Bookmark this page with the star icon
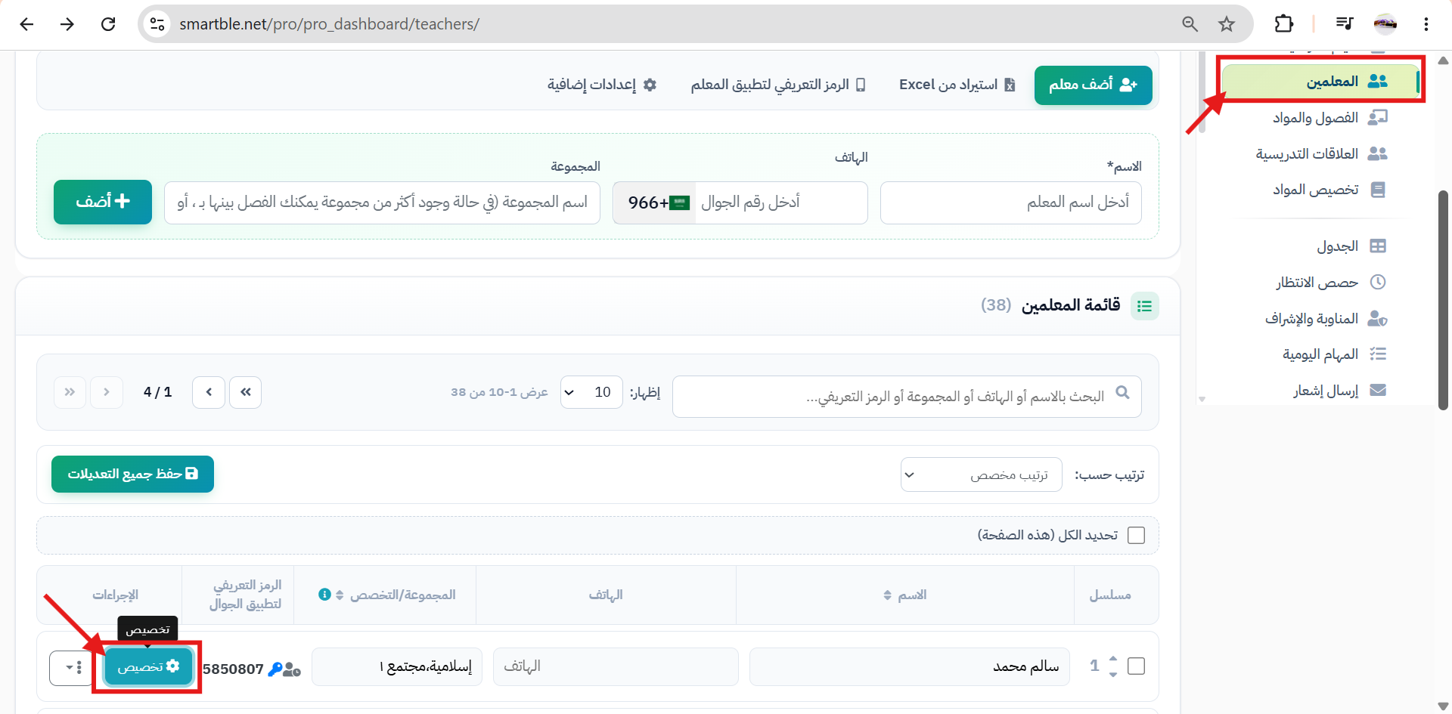This screenshot has height=714, width=1452. [x=1227, y=24]
